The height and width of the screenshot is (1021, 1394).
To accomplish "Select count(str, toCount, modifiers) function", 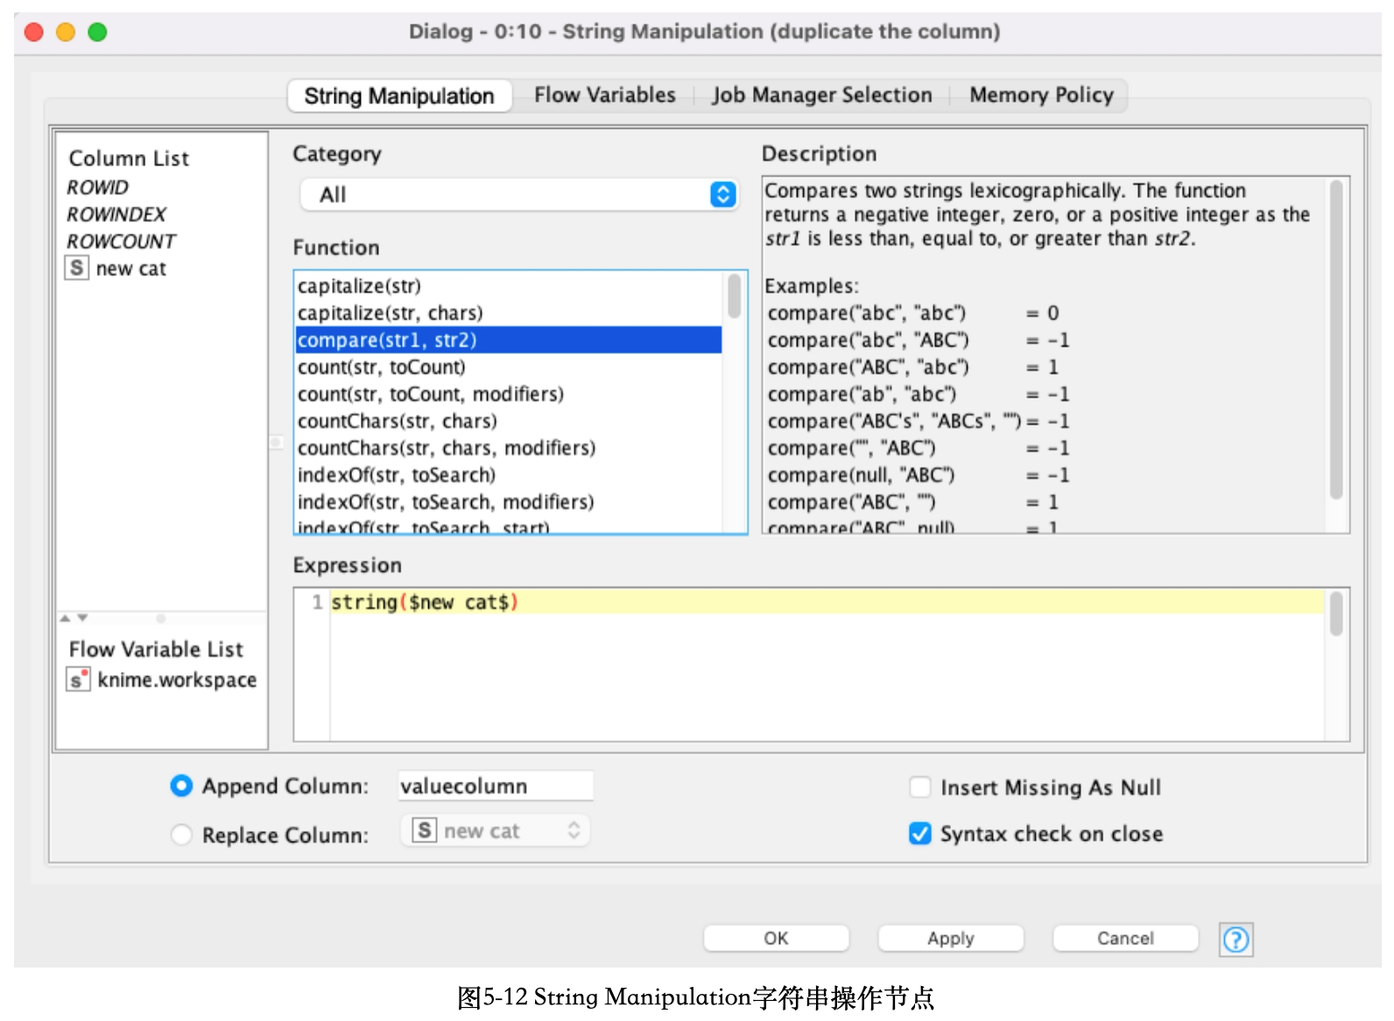I will 509,394.
